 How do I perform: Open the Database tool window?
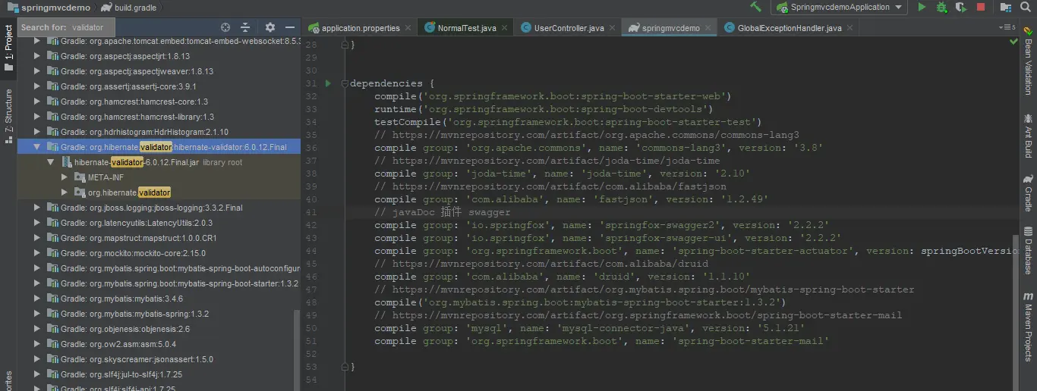(1028, 251)
